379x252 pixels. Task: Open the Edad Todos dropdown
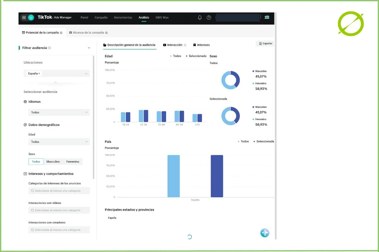click(x=59, y=142)
